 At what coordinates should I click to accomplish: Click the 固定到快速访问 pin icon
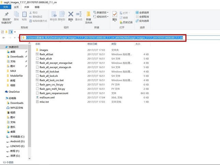(x=6, y=16)
